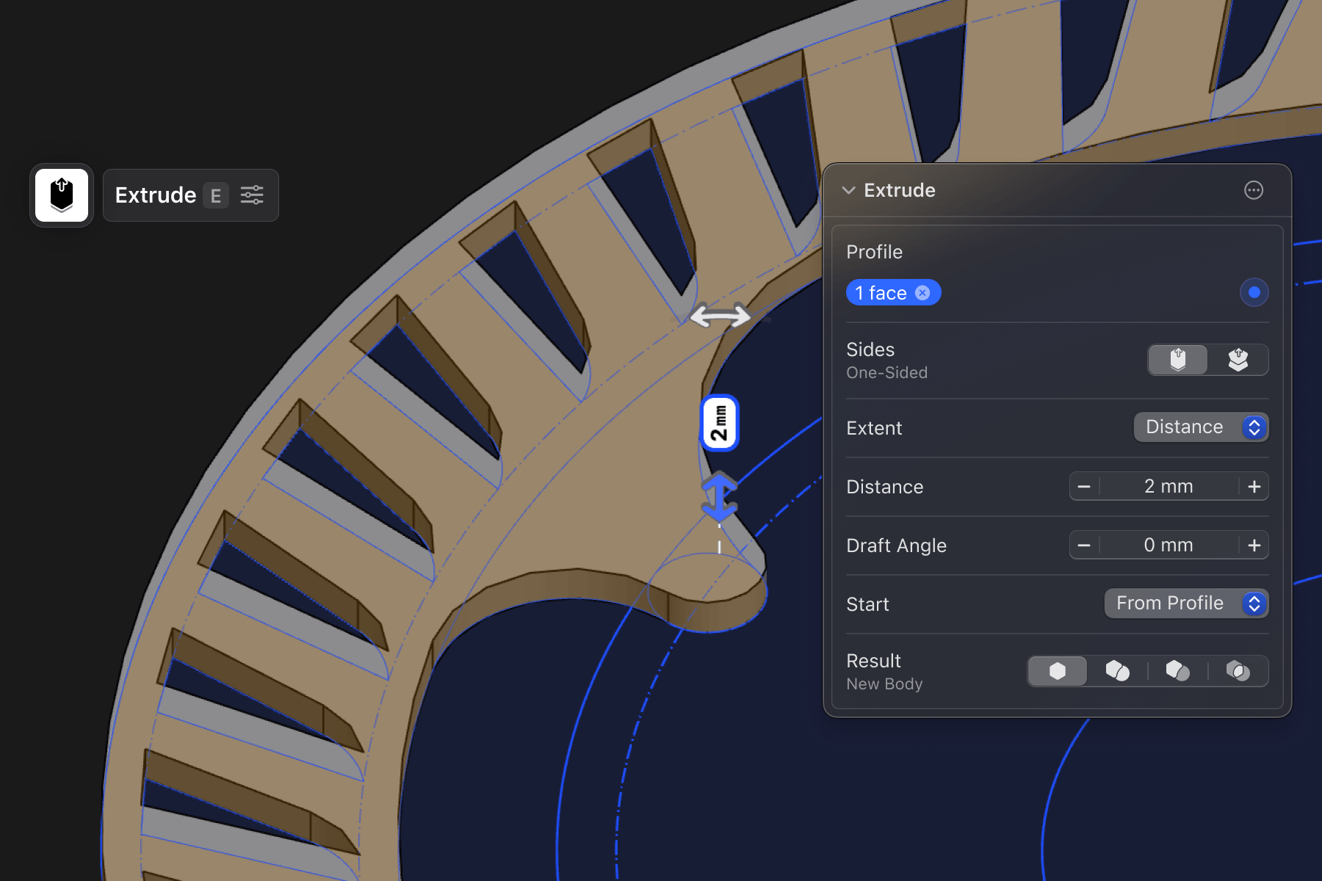Screen dimensions: 1322x881
Task: Click the 2 mm viewport dimension label
Action: pos(720,423)
